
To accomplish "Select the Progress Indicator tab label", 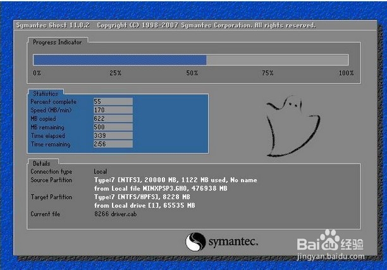I will [58, 42].
